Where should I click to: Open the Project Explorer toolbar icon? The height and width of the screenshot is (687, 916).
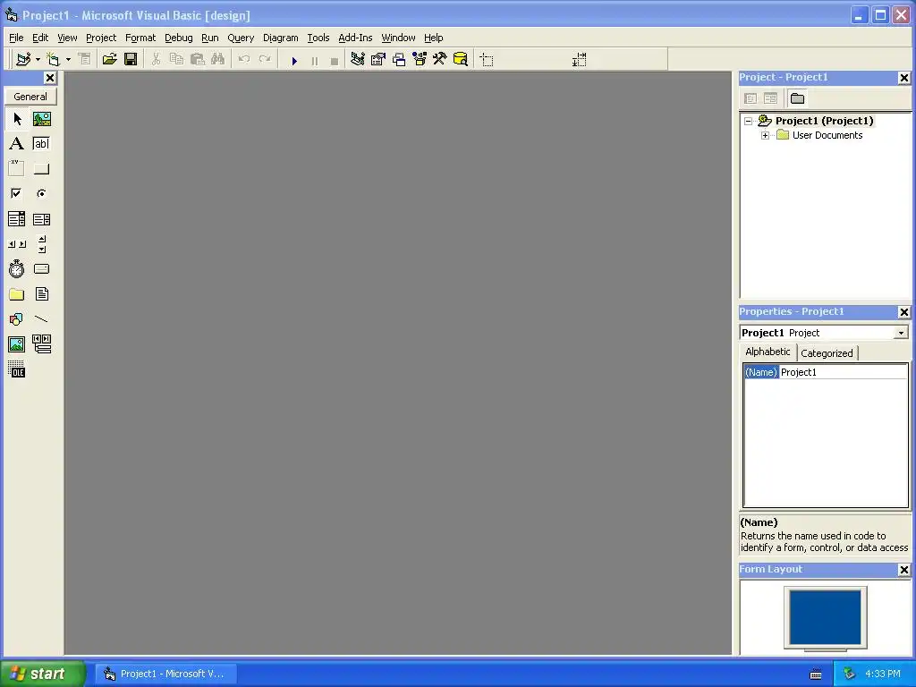(x=358, y=60)
